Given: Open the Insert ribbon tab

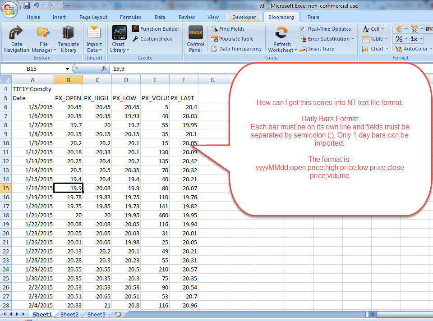Looking at the screenshot, I should [x=59, y=17].
